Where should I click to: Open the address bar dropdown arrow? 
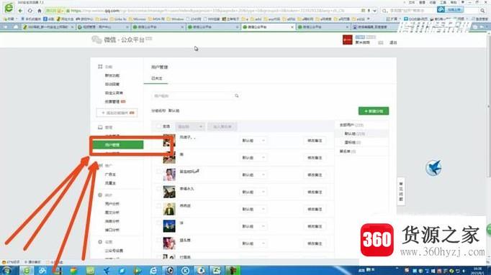[x=374, y=11]
